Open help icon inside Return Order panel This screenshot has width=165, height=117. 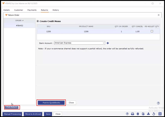tap(158, 103)
